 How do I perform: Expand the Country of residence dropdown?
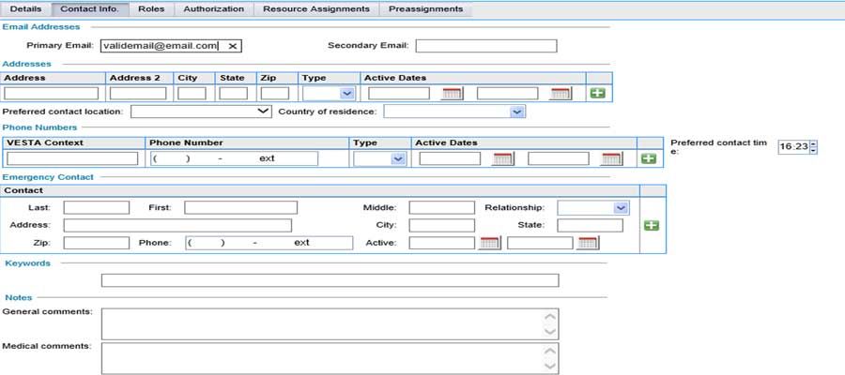(x=516, y=112)
